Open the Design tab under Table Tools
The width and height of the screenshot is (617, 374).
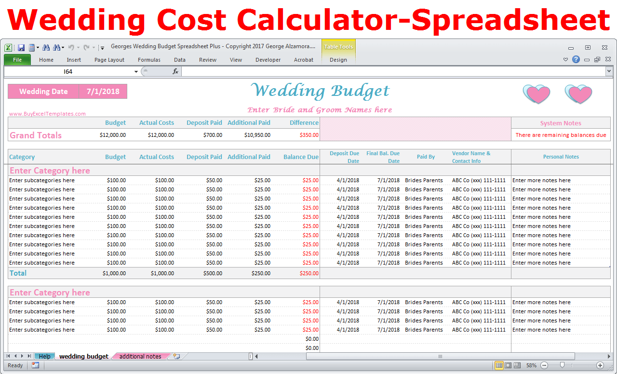click(338, 59)
